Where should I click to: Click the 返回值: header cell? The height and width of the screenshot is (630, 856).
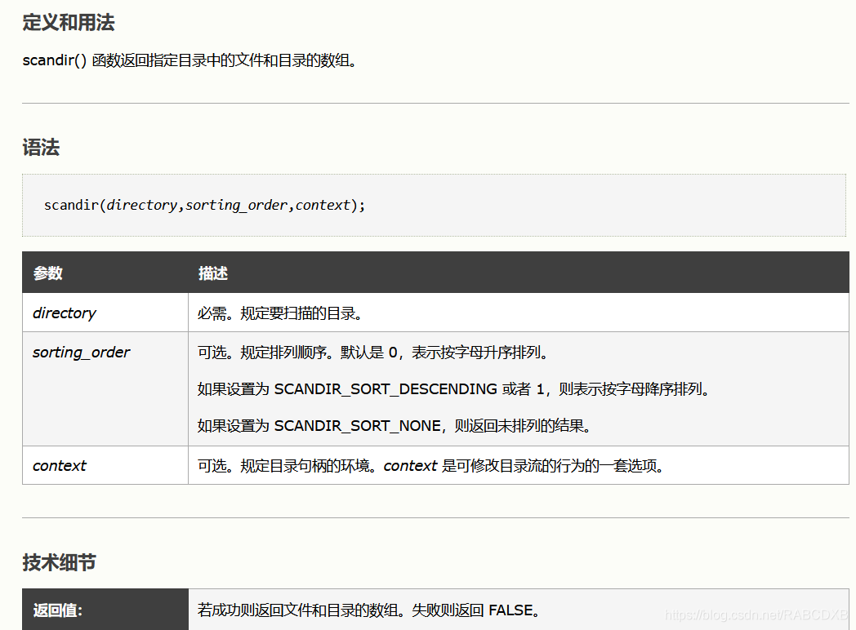105,610
